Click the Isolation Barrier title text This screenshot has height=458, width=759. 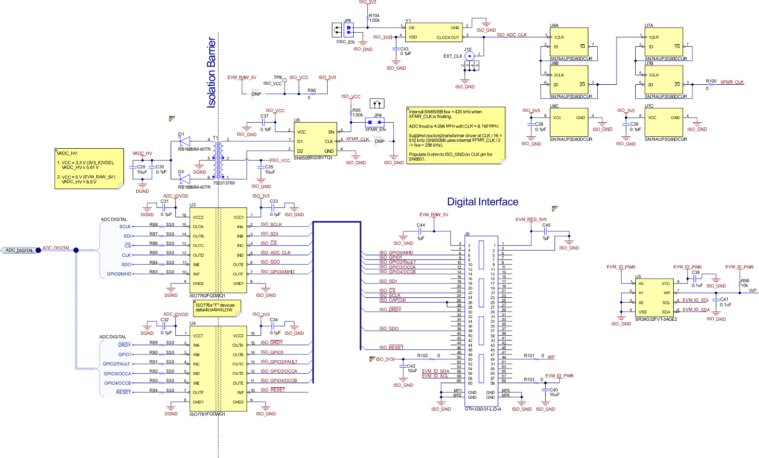(211, 72)
